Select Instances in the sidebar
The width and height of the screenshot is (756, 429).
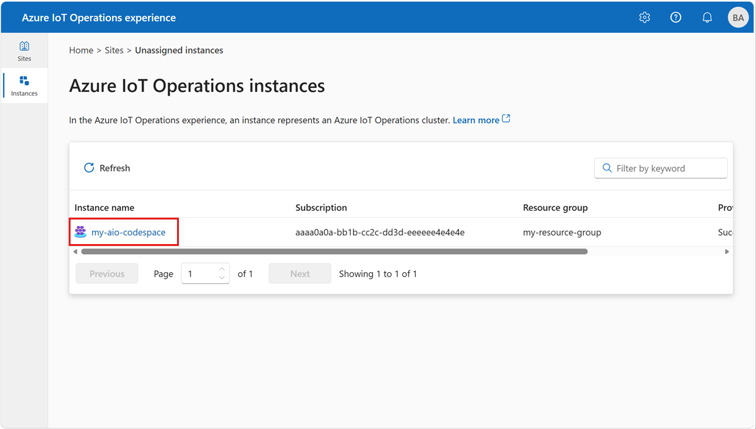click(24, 86)
